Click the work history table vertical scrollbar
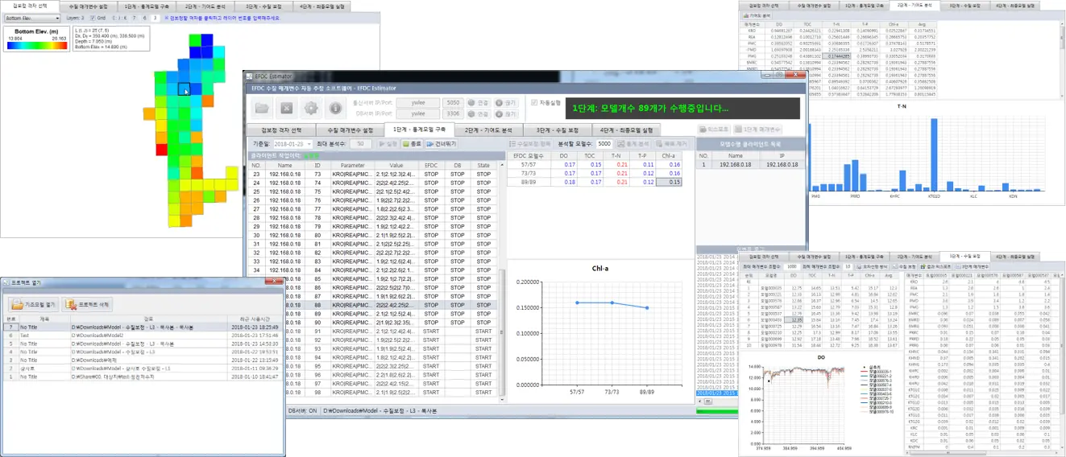This screenshot has width=1066, height=457. (x=500, y=282)
